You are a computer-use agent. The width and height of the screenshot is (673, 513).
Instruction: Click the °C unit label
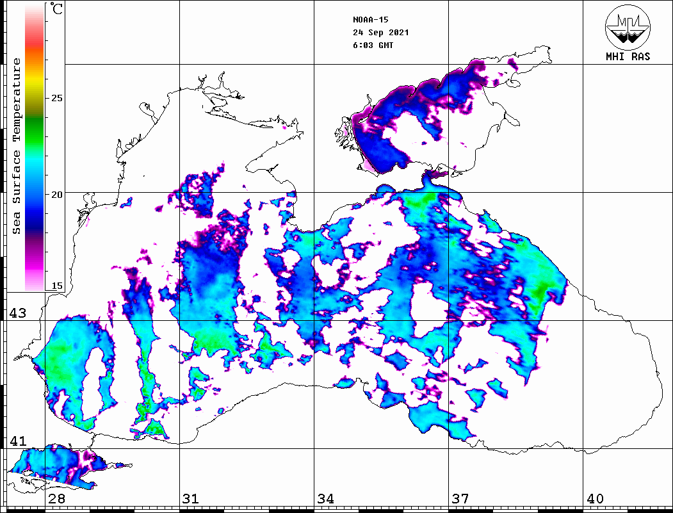(56, 8)
